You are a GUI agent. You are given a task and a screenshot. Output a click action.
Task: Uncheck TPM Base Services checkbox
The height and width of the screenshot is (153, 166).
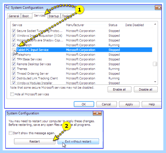(x=14, y=59)
